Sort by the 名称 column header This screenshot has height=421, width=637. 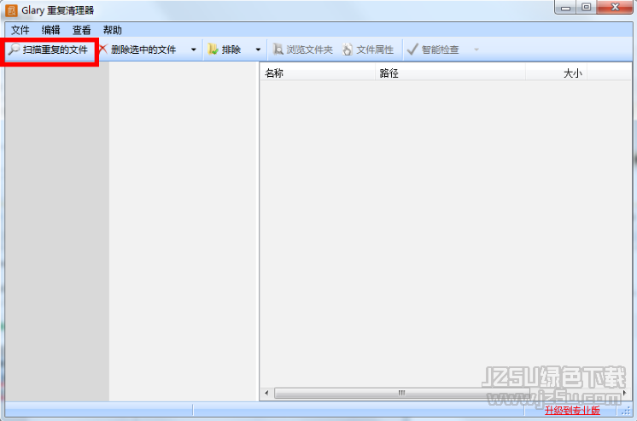point(318,73)
